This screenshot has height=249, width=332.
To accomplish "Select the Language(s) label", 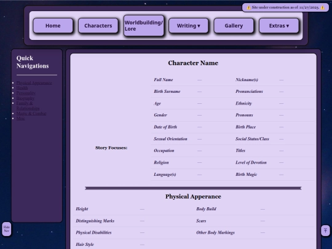I will (x=165, y=175).
